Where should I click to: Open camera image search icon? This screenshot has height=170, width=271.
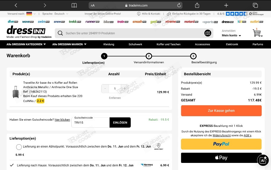[208, 33]
